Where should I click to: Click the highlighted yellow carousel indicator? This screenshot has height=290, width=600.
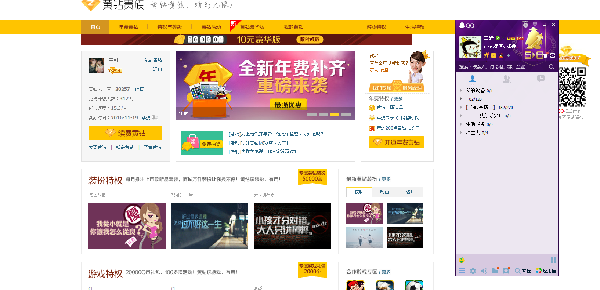pos(335,114)
